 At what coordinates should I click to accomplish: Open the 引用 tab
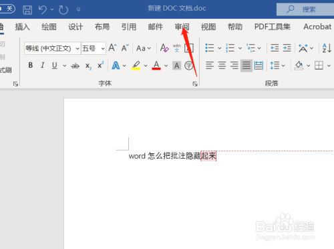pyautogui.click(x=129, y=27)
